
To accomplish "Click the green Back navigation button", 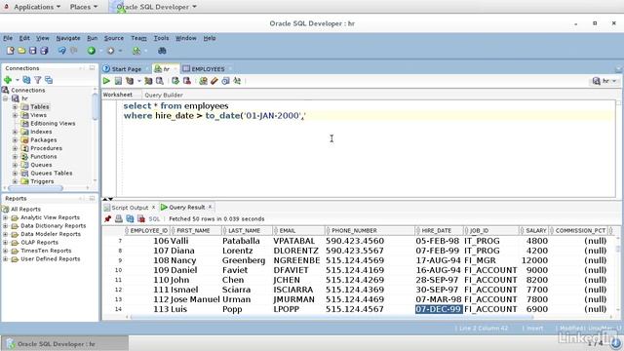I will (x=92, y=51).
